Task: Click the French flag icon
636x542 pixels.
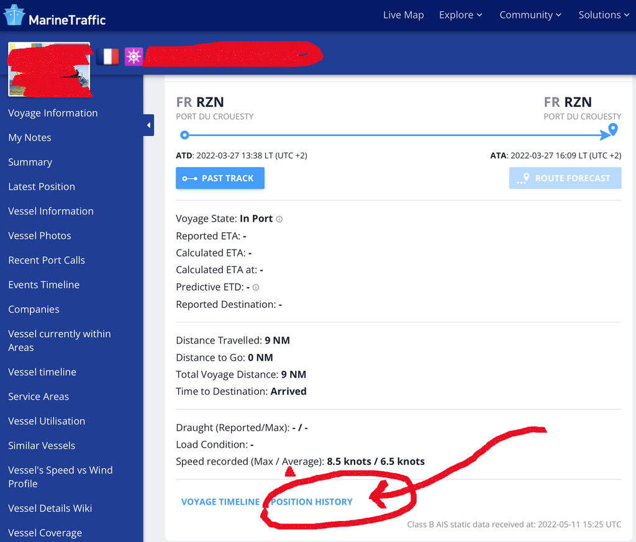Action: click(x=108, y=56)
